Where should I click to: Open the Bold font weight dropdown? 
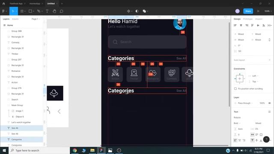[x=237, y=123]
